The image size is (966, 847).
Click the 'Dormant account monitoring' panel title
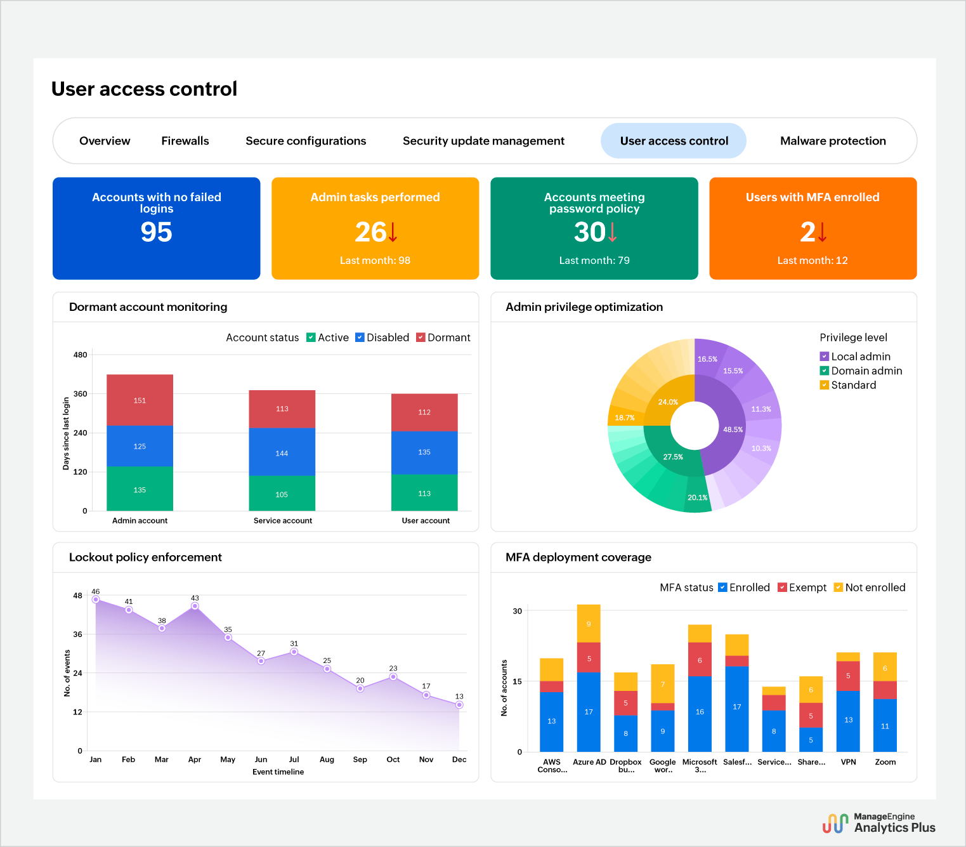tap(148, 307)
